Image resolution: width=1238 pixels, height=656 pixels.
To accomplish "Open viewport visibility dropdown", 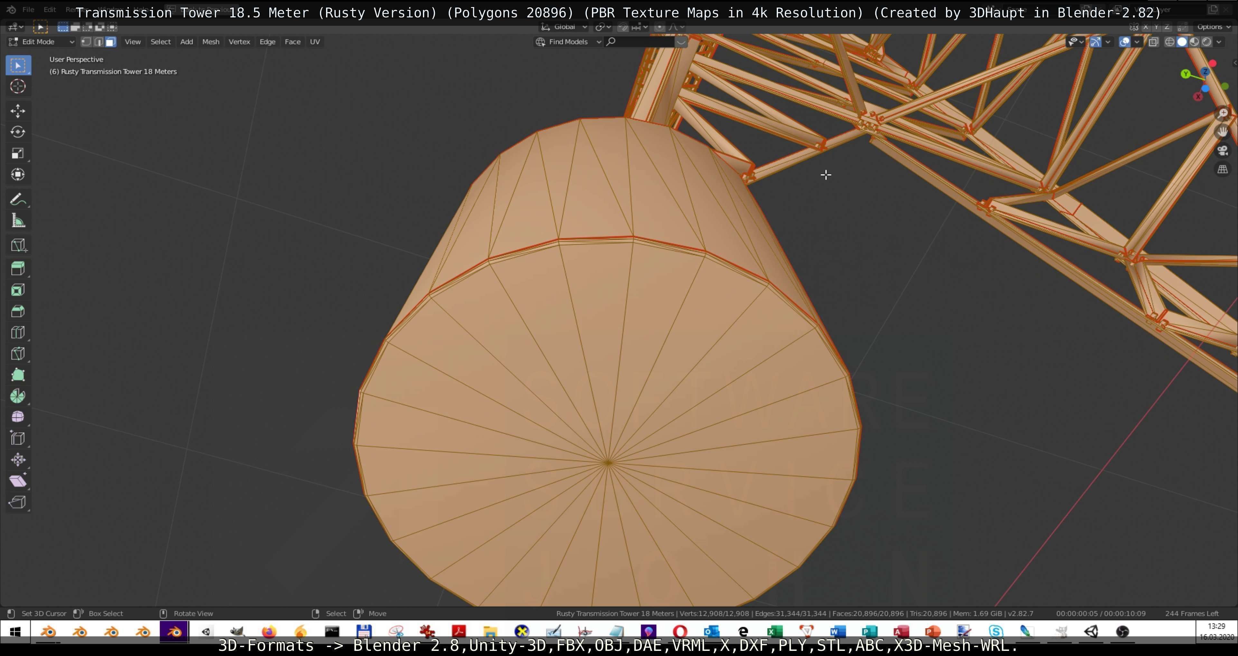I will [1076, 42].
